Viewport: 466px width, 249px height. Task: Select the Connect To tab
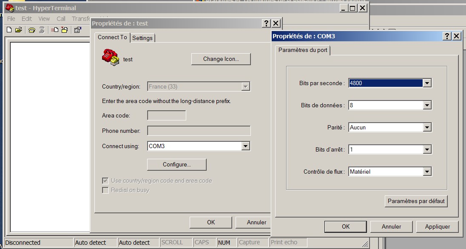point(112,37)
